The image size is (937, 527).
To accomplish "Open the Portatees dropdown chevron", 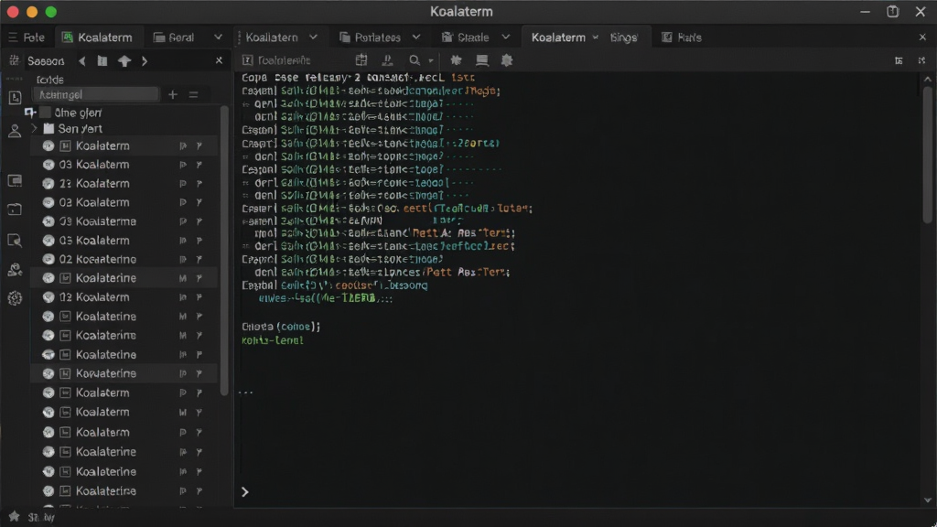I will pyautogui.click(x=416, y=37).
